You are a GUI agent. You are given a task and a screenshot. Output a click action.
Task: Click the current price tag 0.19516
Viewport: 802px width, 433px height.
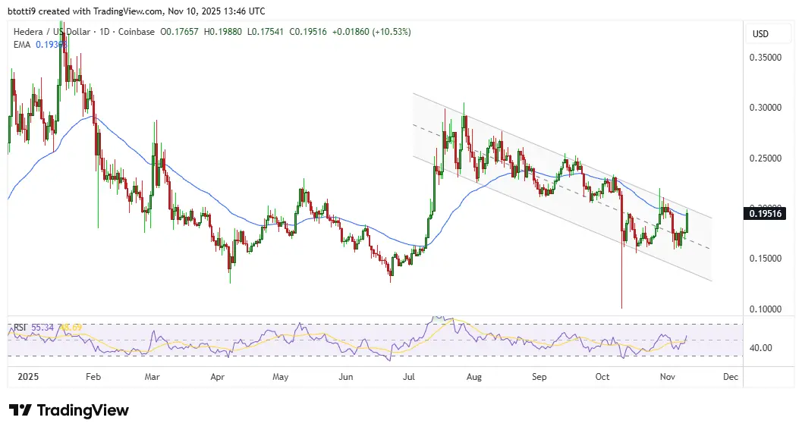click(x=764, y=213)
